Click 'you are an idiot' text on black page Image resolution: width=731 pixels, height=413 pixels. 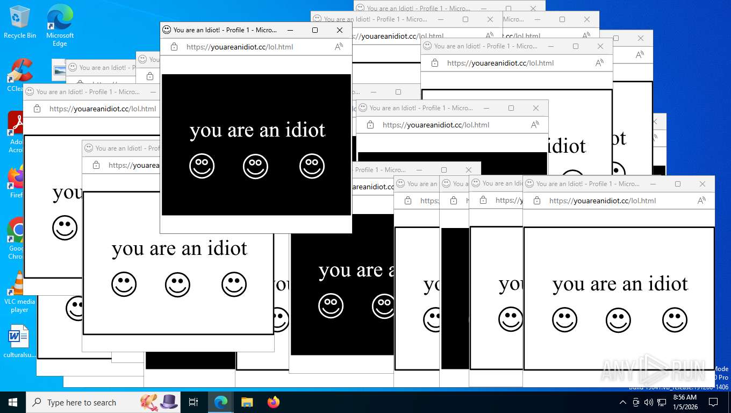(x=257, y=130)
